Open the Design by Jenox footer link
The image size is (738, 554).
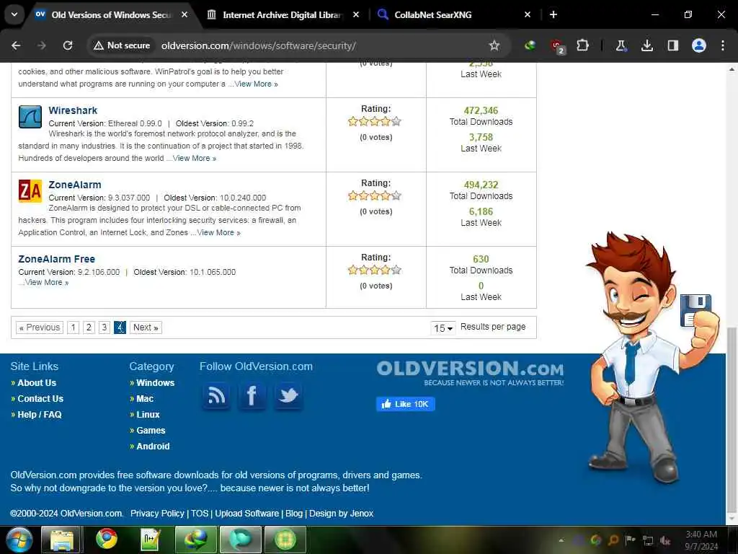(341, 514)
